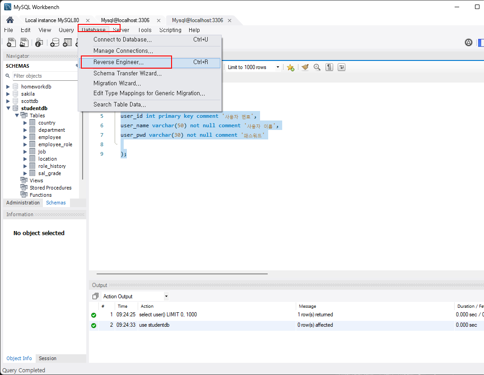
Task: Toggle invisible characters pilcrow icon
Action: 329,67
